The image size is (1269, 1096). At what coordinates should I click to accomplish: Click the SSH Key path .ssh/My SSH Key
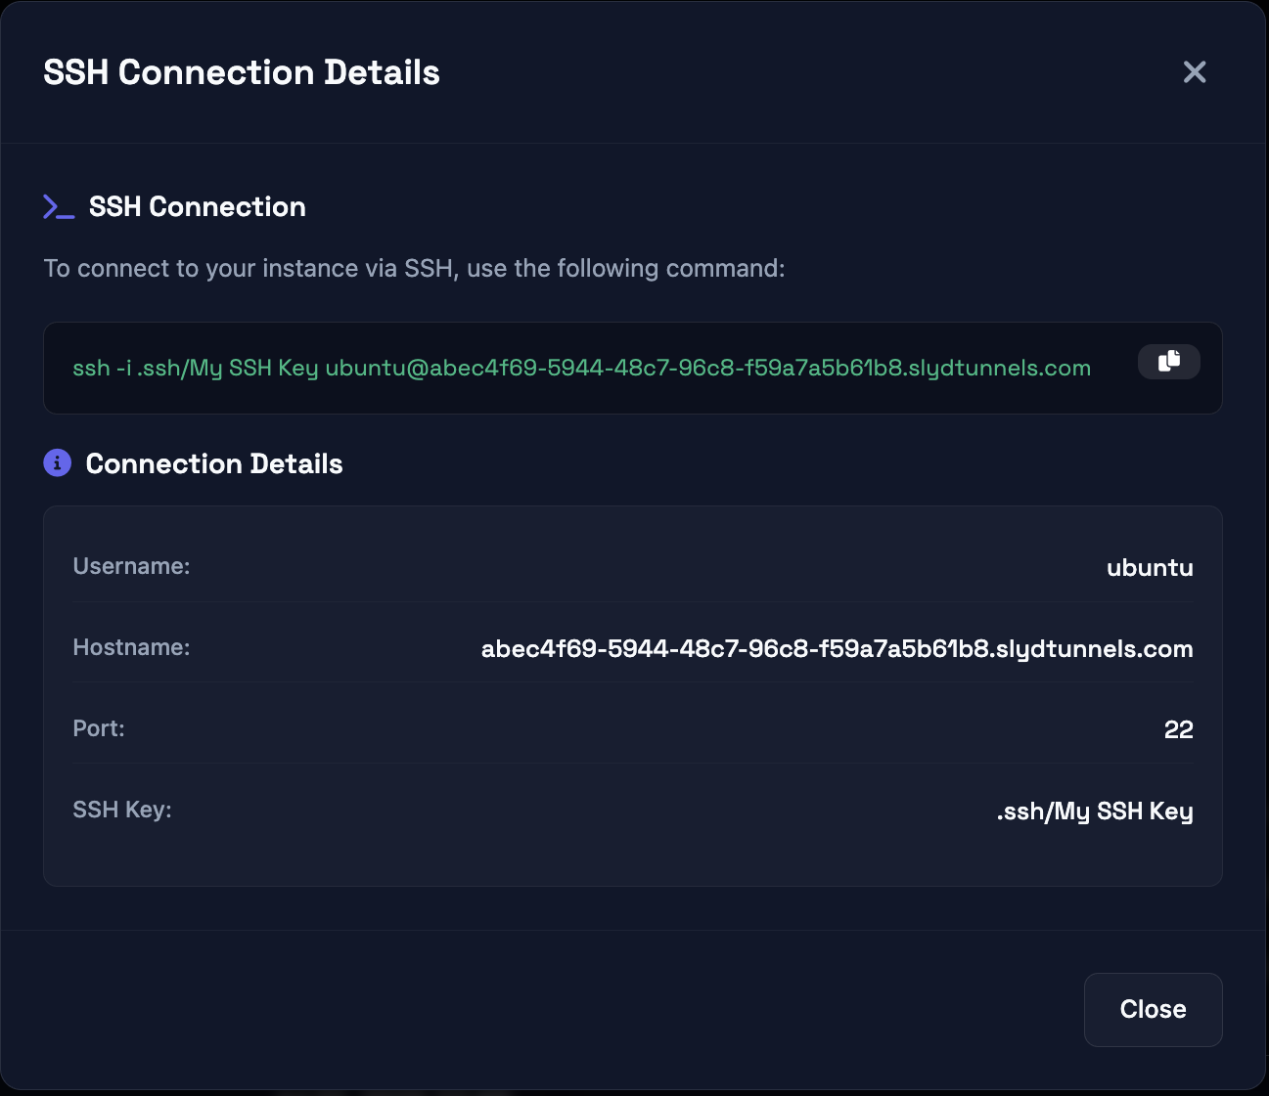[x=1094, y=810]
